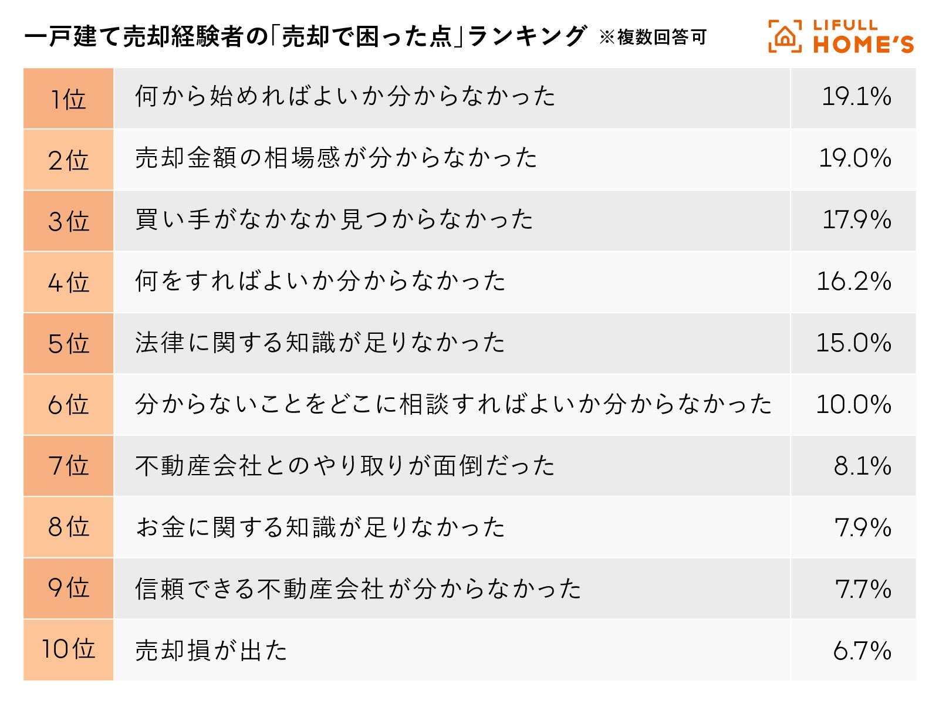Select the 1位 rank cell
The image size is (939, 704).
(68, 99)
